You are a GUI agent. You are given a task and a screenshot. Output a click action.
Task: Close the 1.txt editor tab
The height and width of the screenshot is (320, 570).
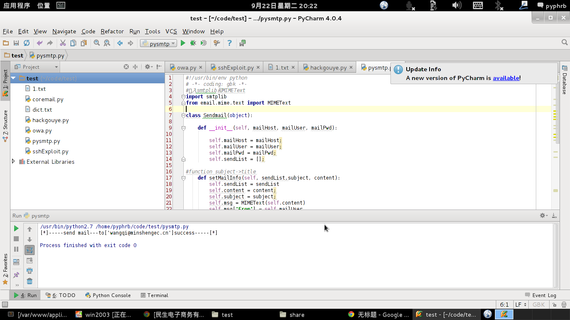click(x=293, y=67)
